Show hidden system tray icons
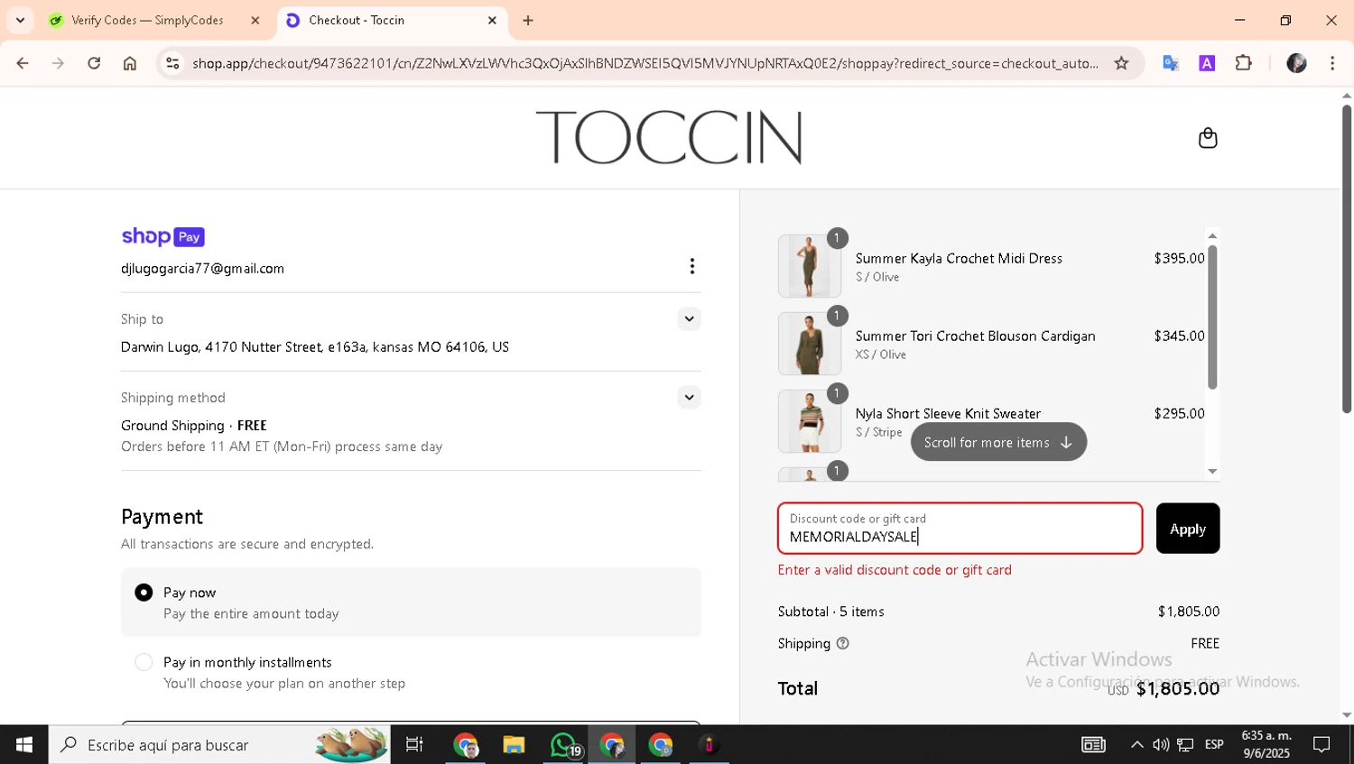Screen dimensions: 1354x764 (1136, 745)
